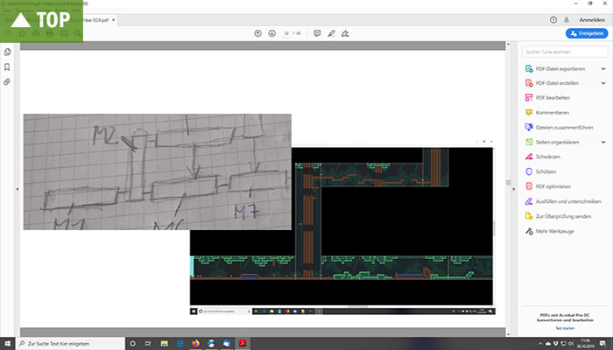Select the highlight pen tool
Image resolution: width=613 pixels, height=350 pixels.
pos(331,33)
